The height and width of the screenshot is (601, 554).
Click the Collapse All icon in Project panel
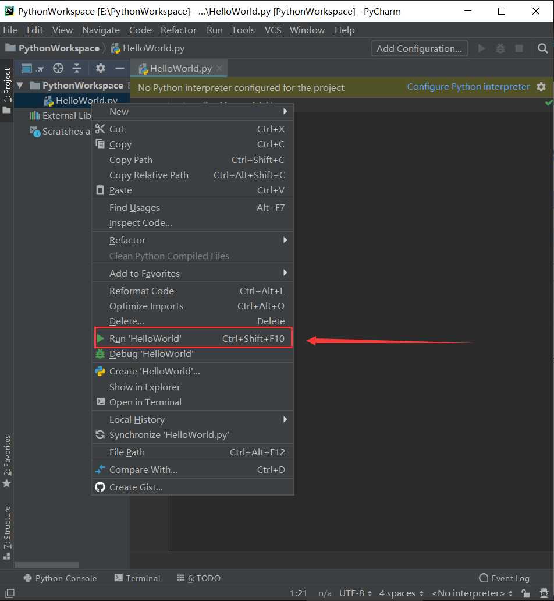pos(77,68)
